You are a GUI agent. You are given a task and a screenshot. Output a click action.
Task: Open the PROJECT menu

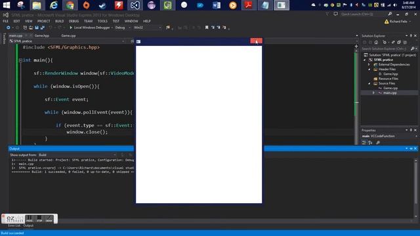pyautogui.click(x=44, y=21)
